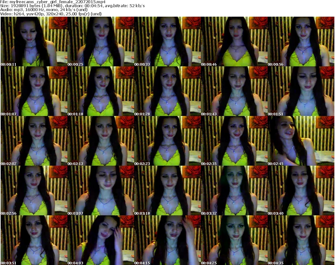335x265 pixels.
Task: Select the thumbnail stamped 00:00:11
Action: 34,41
